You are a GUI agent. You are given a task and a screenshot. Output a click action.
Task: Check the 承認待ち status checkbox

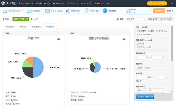(x=138, y=31)
